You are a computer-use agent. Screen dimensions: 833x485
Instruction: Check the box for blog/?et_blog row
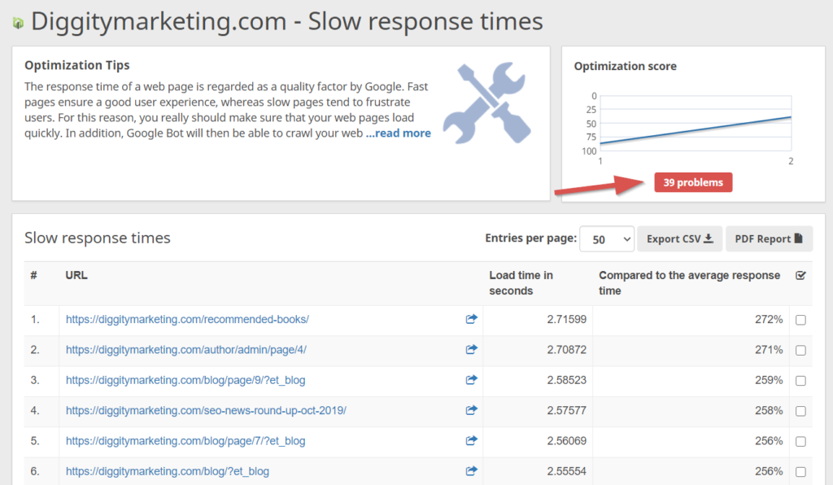pos(800,471)
